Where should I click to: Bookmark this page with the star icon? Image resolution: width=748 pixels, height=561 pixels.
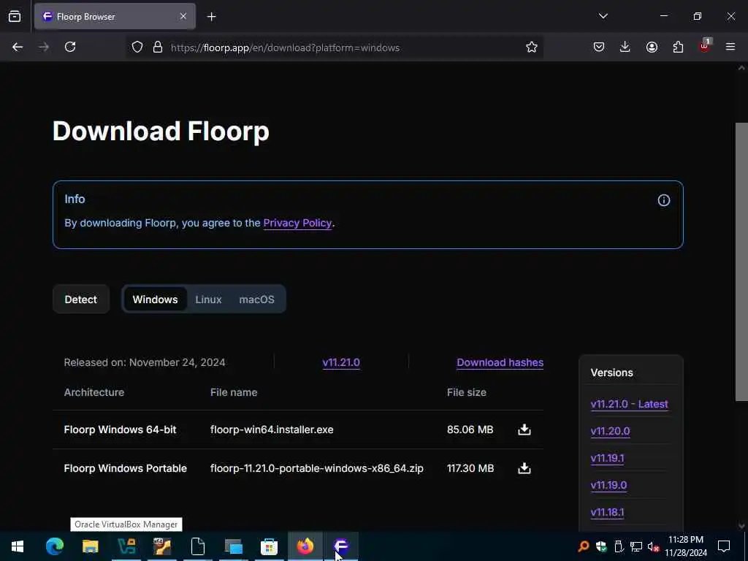[x=532, y=47]
